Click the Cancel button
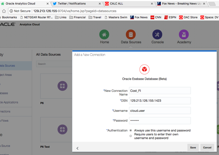 tap(207, 147)
